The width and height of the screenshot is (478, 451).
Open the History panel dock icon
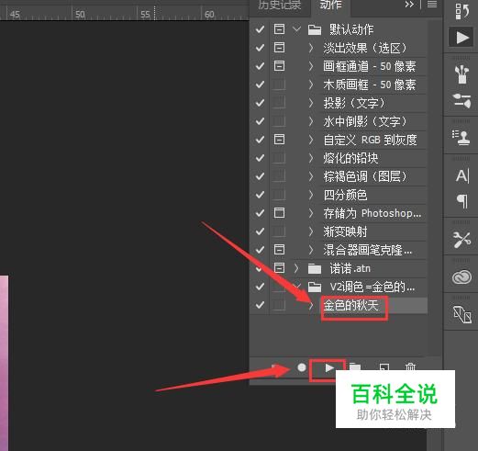click(461, 11)
